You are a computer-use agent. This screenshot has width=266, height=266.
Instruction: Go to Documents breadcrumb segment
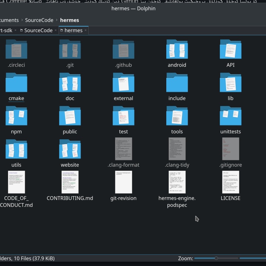(9, 20)
